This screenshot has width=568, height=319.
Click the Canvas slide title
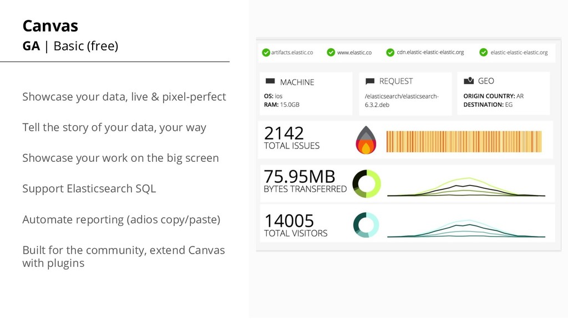tap(50, 26)
